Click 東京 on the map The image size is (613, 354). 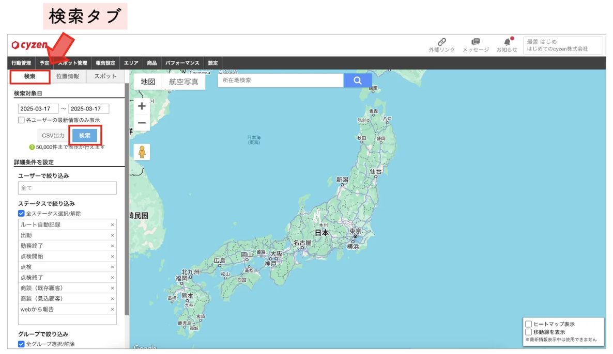click(x=356, y=231)
